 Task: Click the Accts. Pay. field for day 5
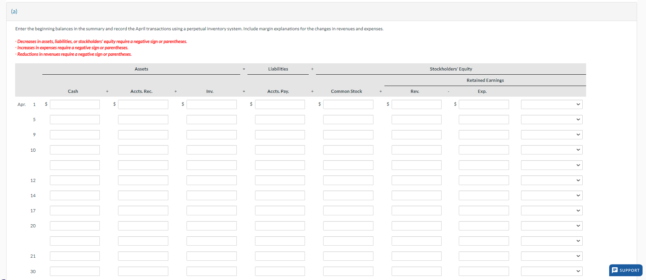coord(280,119)
